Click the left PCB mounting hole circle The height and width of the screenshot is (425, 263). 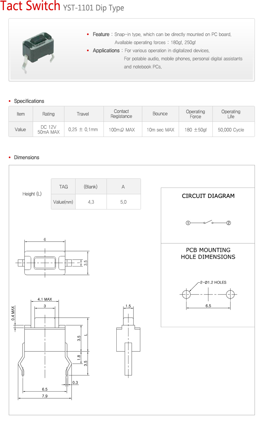pyautogui.click(x=186, y=294)
